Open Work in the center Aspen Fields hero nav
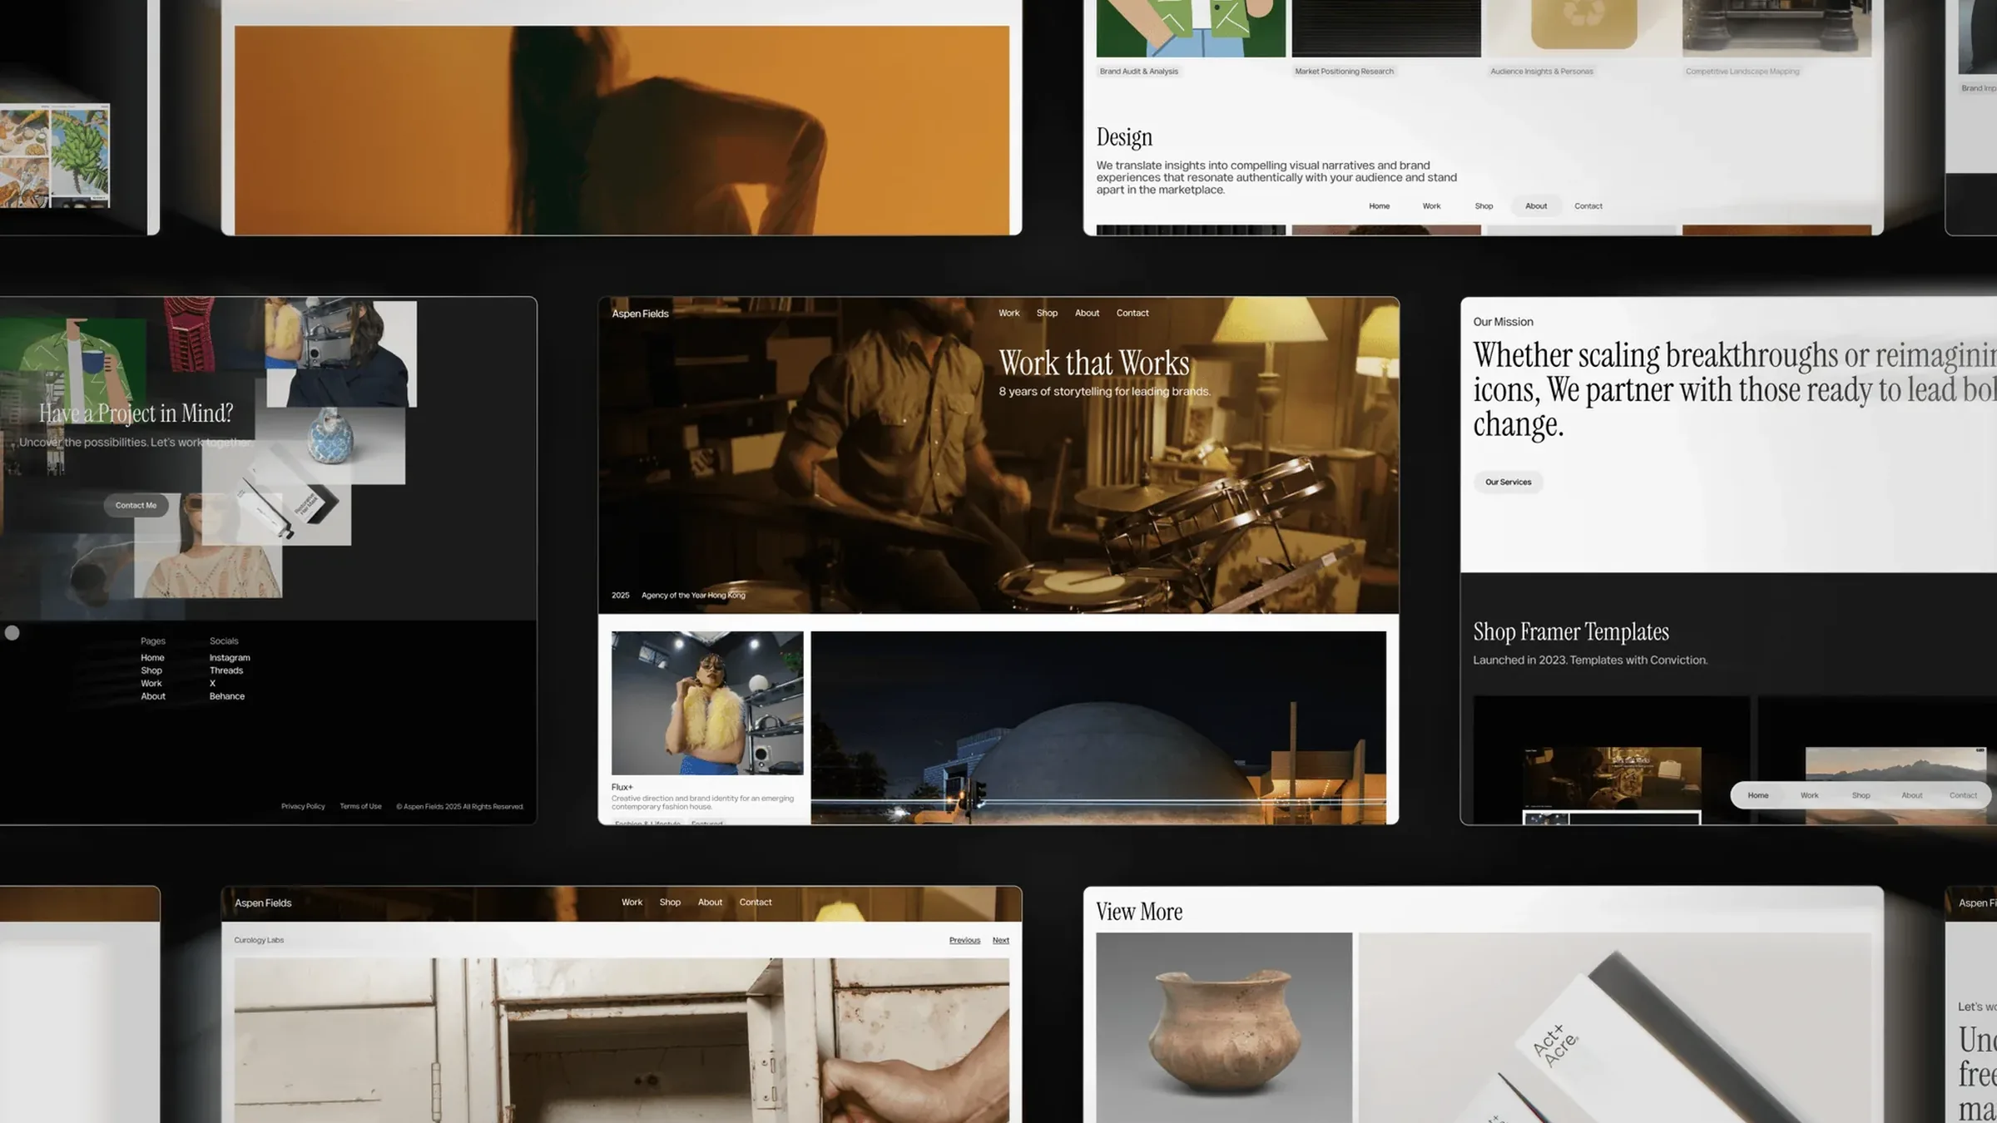Screen dimensions: 1997x1123 (x=1008, y=313)
